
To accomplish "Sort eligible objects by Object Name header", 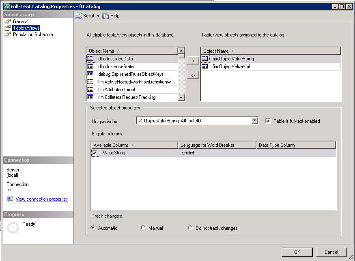I will pyautogui.click(x=132, y=51).
